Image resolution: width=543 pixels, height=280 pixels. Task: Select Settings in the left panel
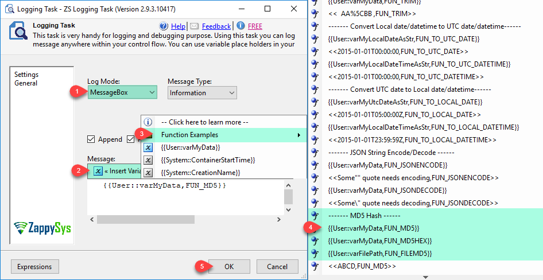point(26,75)
